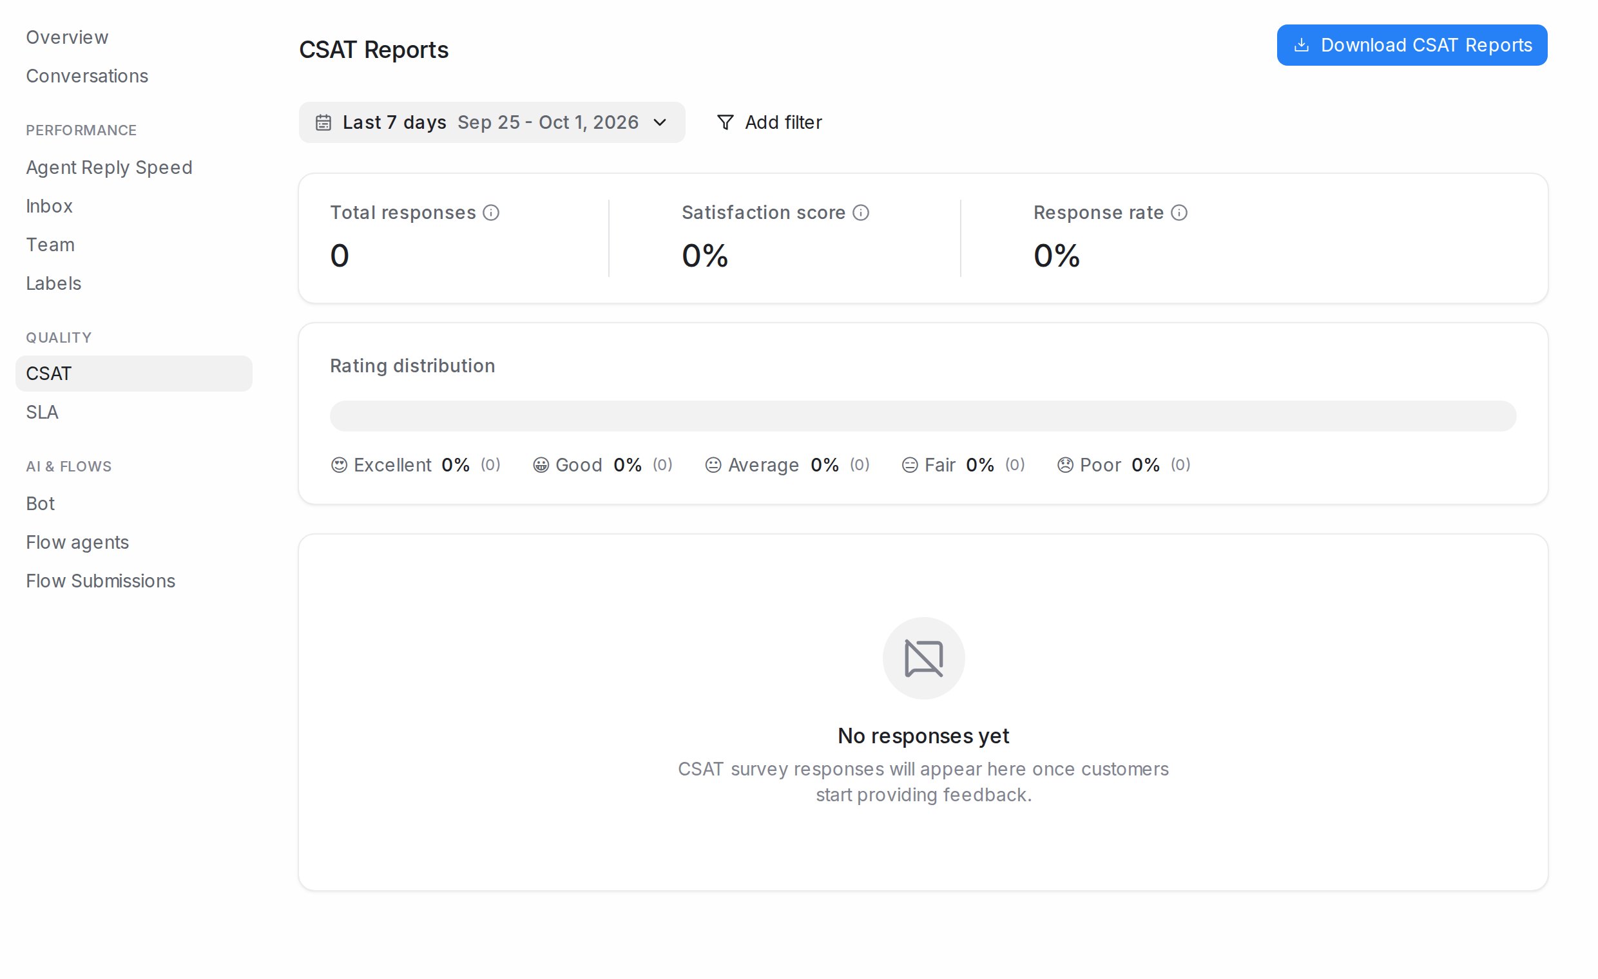Click the QUALITY section header
This screenshot has height=979, width=1598.
pos(59,337)
